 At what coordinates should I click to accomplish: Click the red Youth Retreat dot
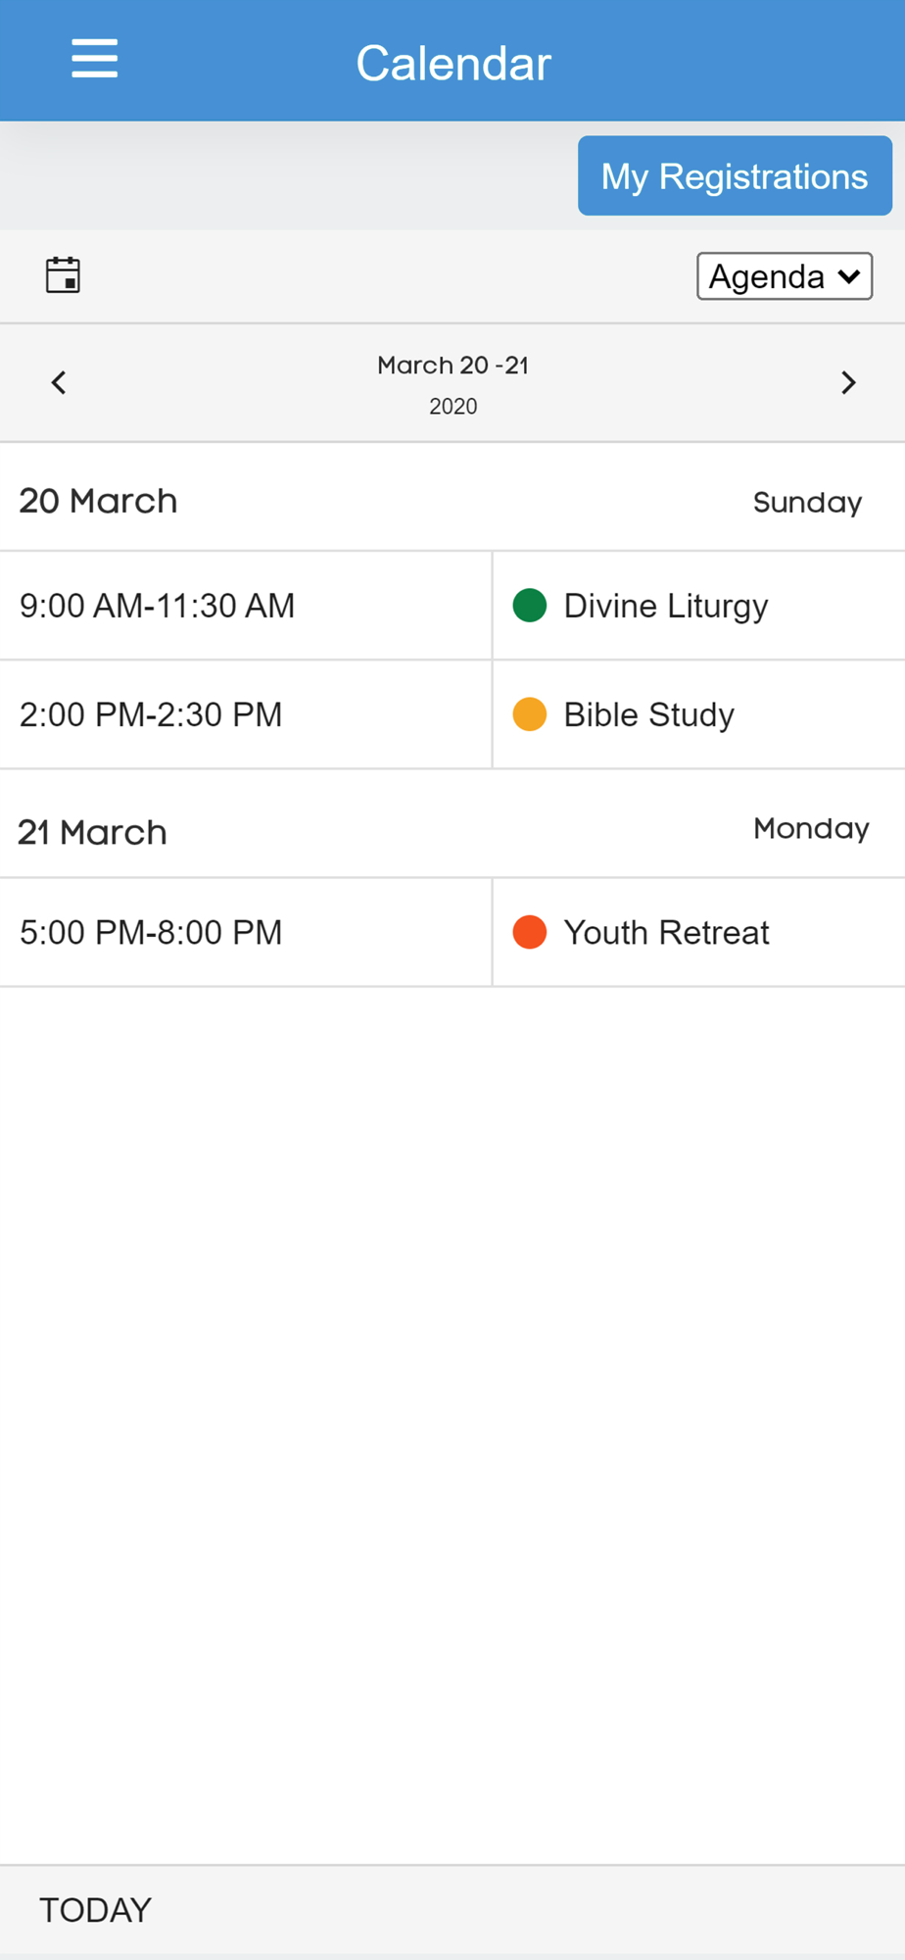529,932
